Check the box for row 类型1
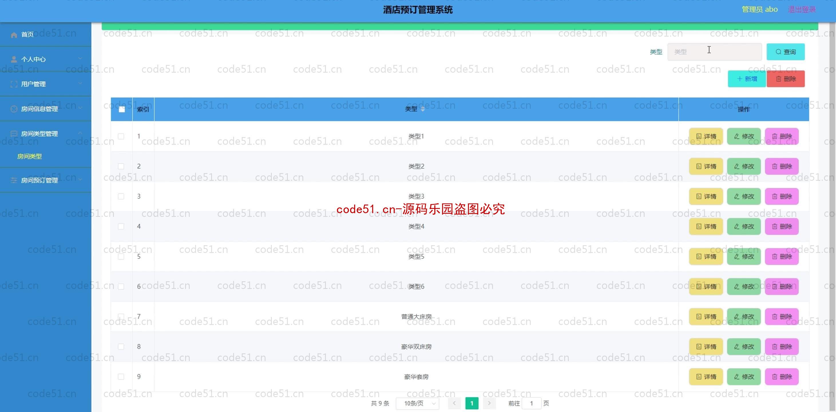This screenshot has height=412, width=836. pos(121,136)
